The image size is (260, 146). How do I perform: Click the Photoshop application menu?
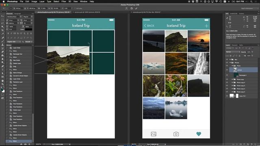pyautogui.click(x=12, y=2)
